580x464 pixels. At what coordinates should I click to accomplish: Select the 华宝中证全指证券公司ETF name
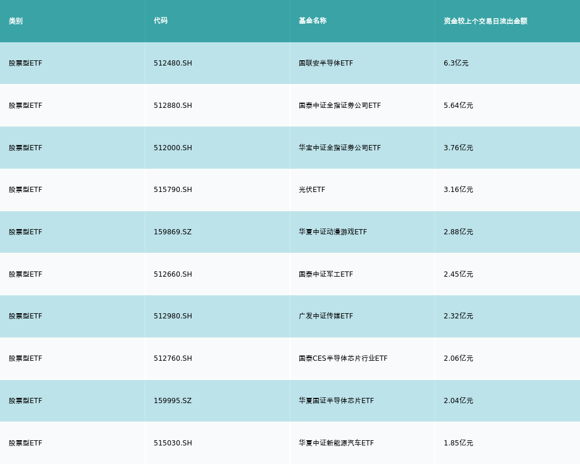pyautogui.click(x=340, y=148)
